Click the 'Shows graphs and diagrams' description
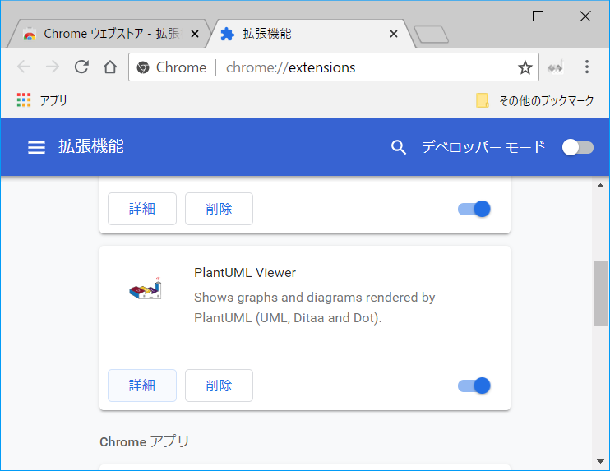The width and height of the screenshot is (610, 471). pyautogui.click(x=314, y=307)
